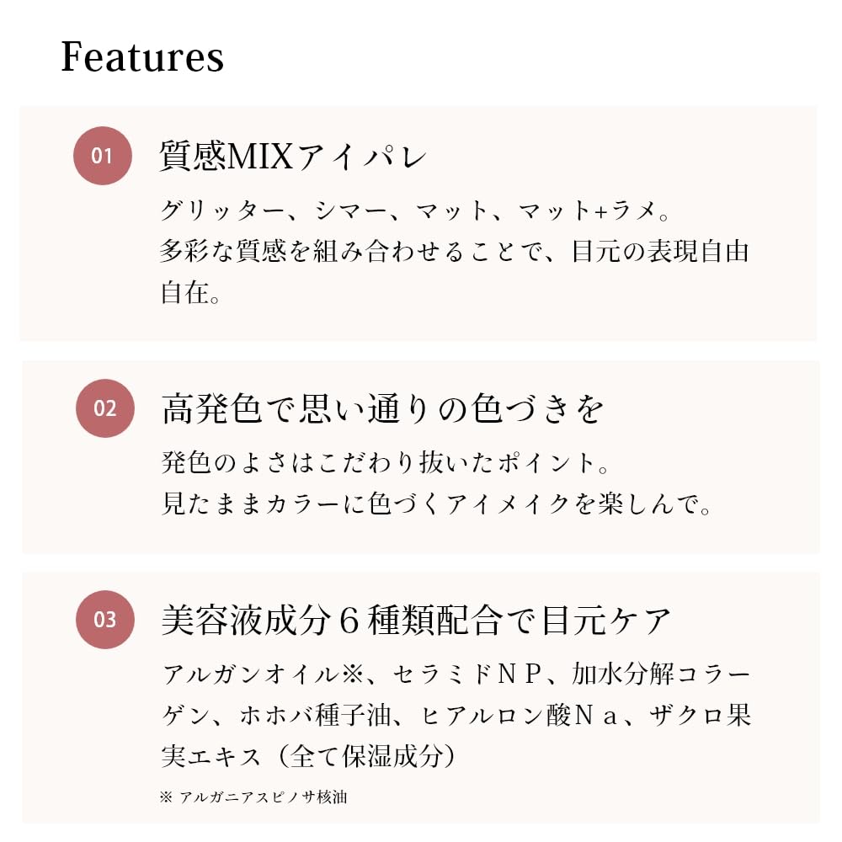This screenshot has width=842, height=842.
Task: Click the Features title
Action: pos(142,56)
